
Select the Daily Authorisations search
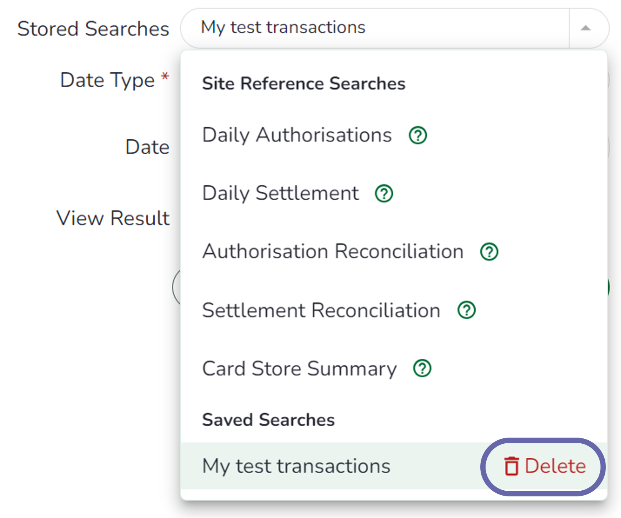(x=297, y=135)
